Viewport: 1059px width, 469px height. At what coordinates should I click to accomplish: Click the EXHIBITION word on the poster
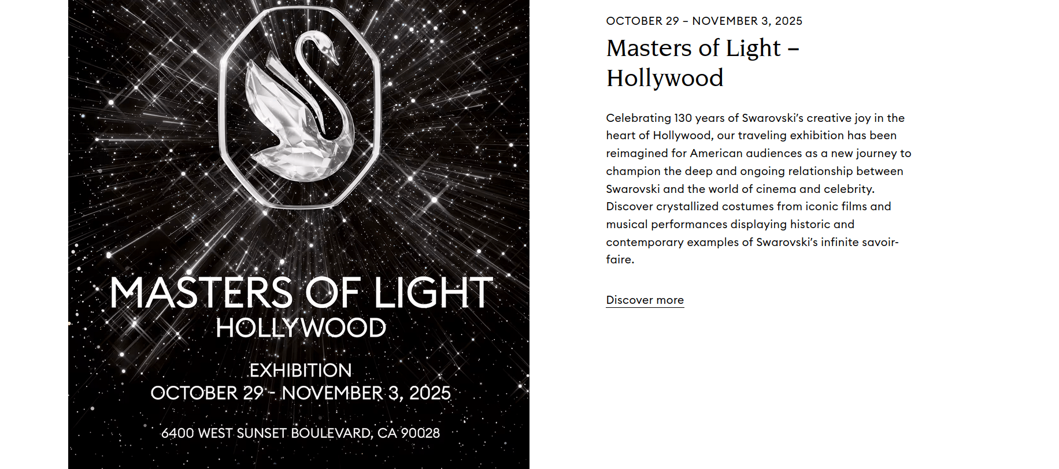(x=301, y=370)
